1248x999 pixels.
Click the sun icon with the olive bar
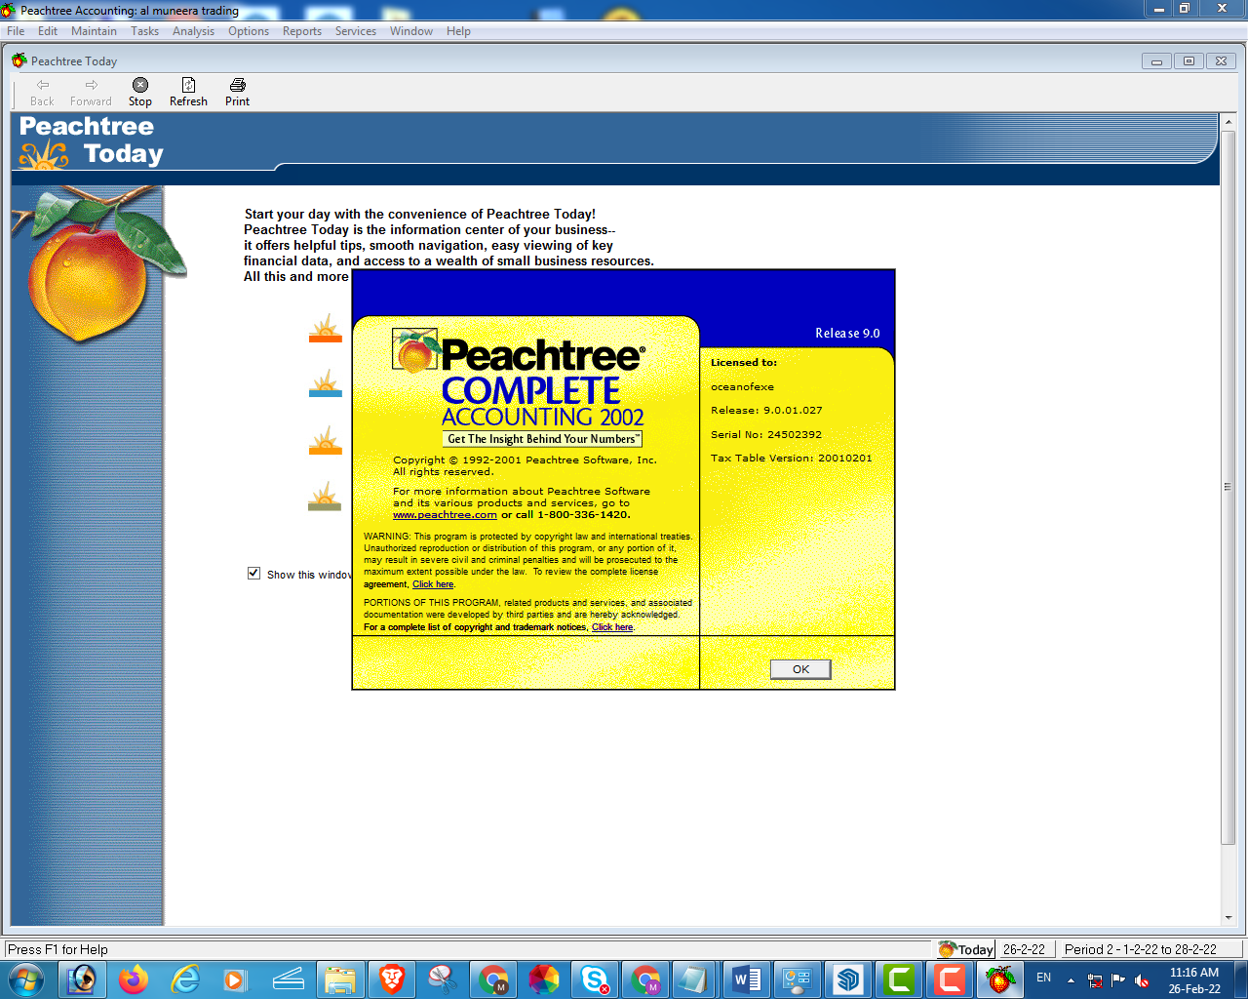[x=326, y=497]
